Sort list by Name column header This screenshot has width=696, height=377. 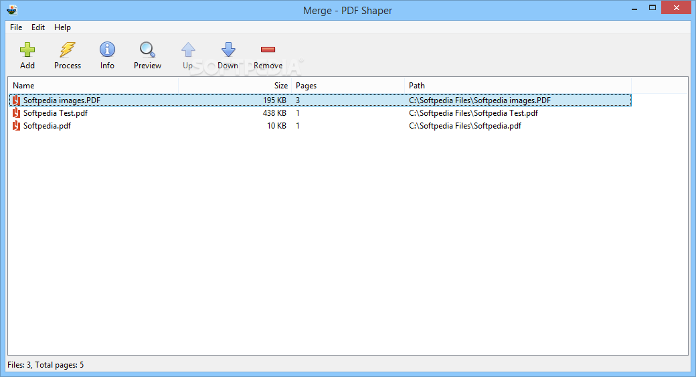click(93, 85)
